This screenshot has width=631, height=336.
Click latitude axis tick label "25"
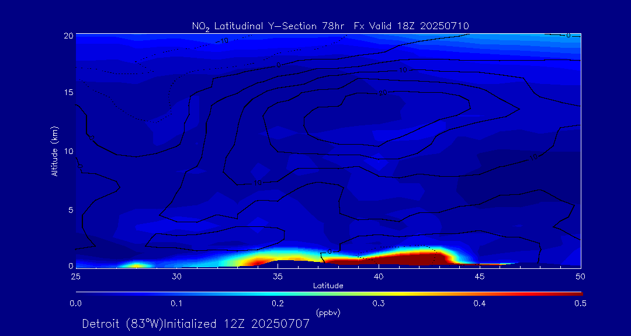tap(75, 276)
